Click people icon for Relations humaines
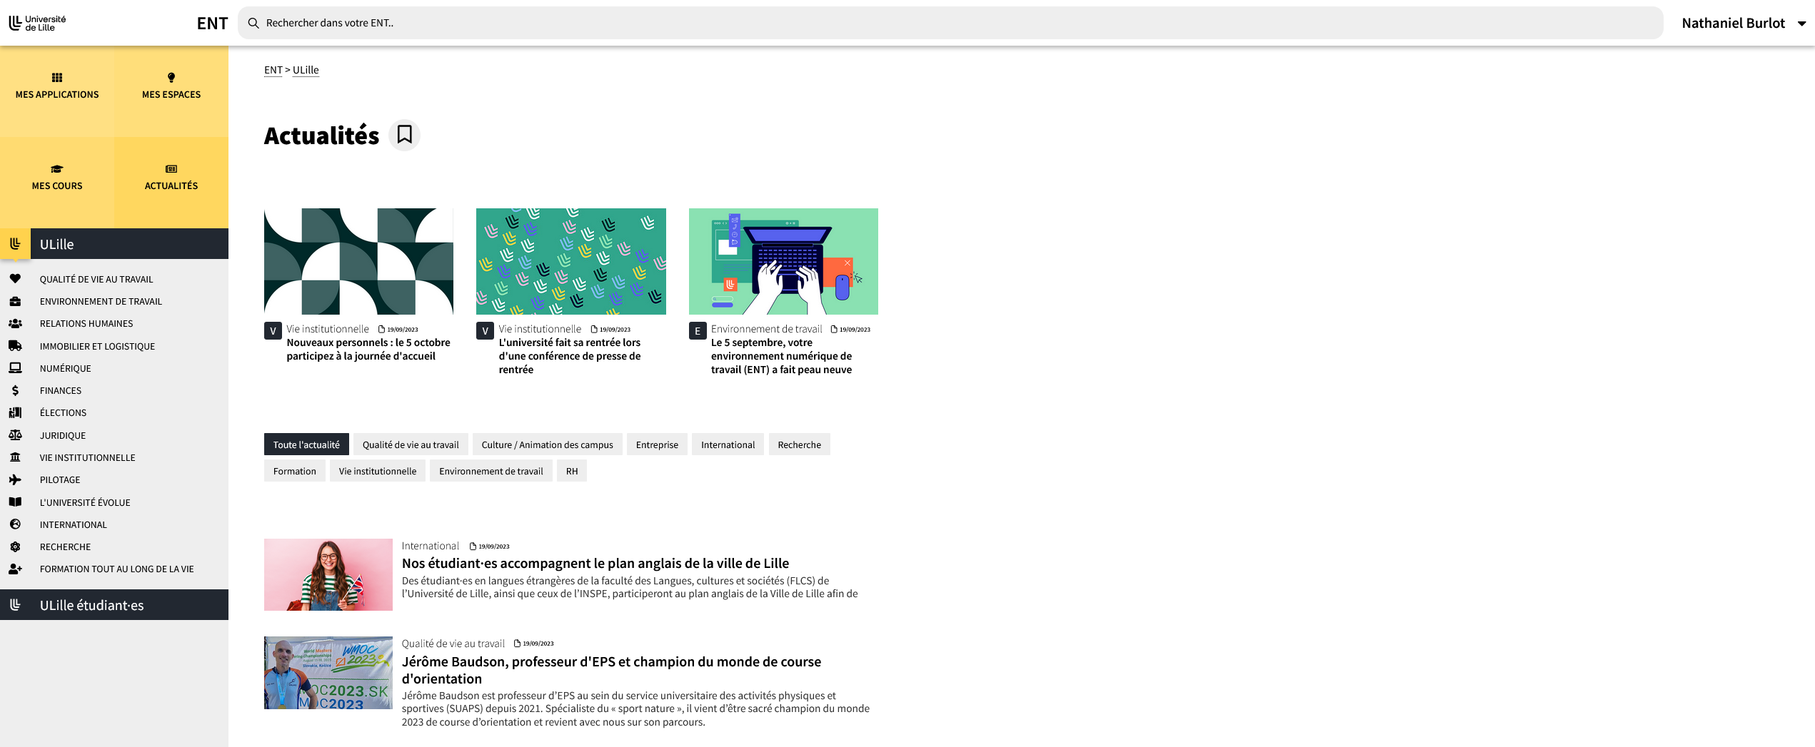 pos(15,323)
